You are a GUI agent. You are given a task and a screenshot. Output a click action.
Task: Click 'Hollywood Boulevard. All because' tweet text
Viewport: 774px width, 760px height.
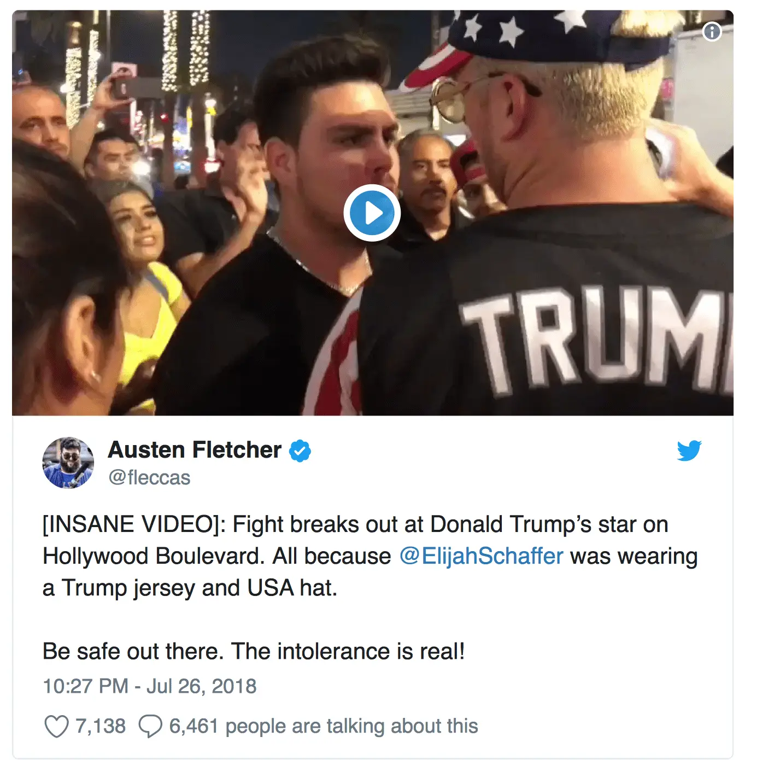tap(217, 556)
